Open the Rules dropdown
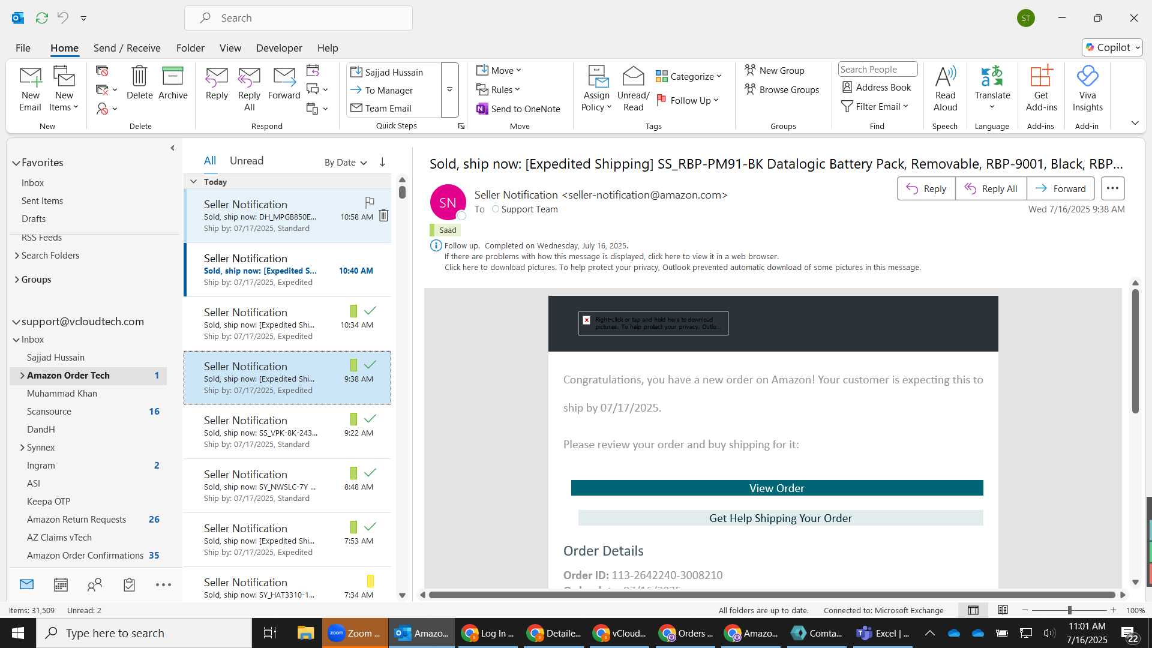 click(x=499, y=89)
